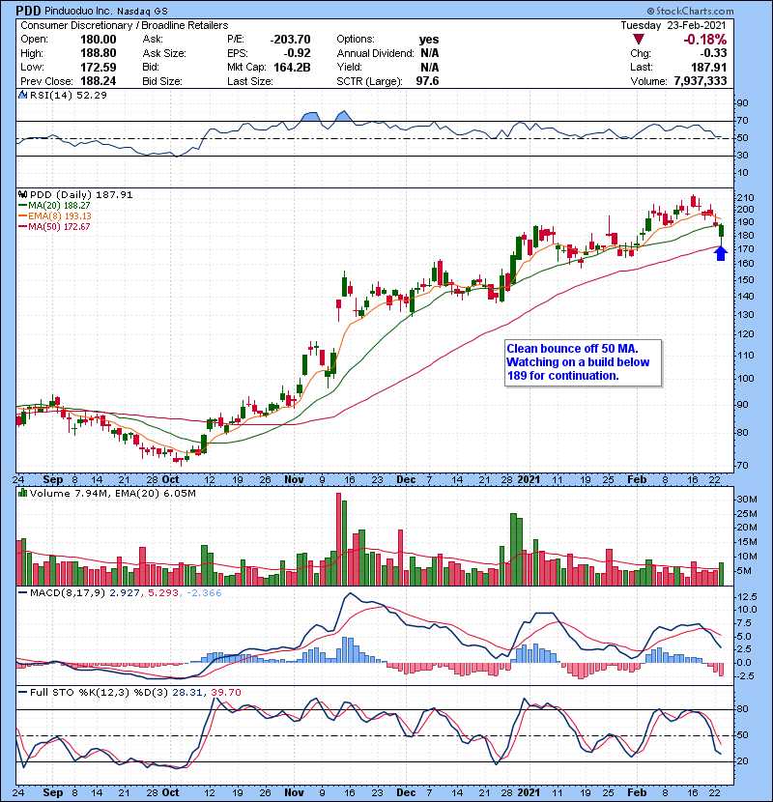Click the Last price value 187.91 in the quote table

pyautogui.click(x=708, y=68)
